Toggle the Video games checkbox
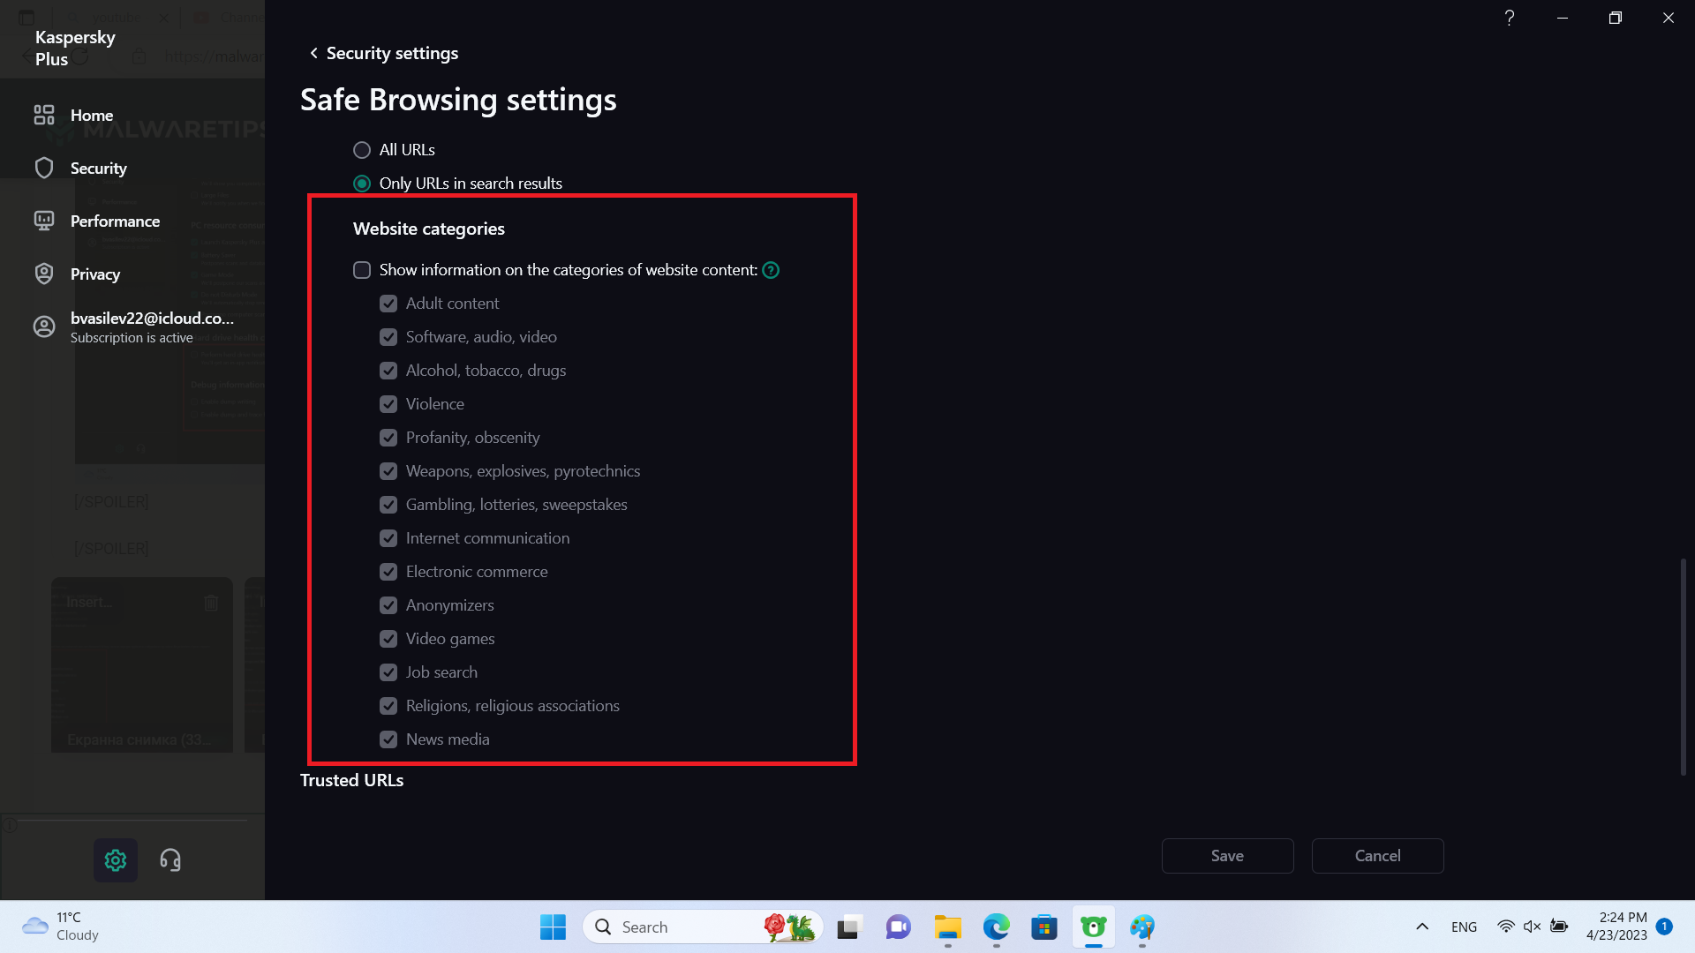 [x=388, y=639]
